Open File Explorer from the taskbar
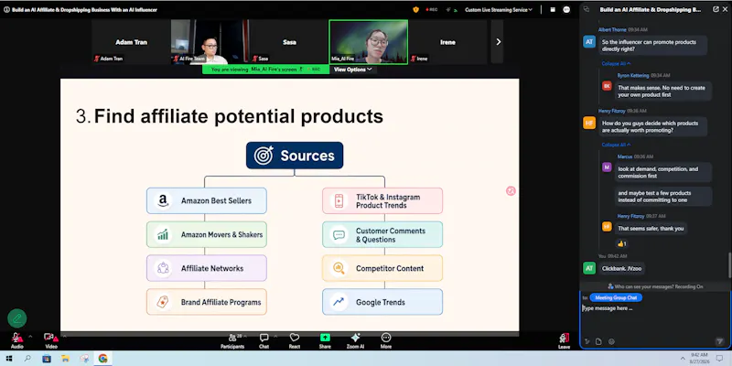Viewport: 732px width, 366px height. (x=65, y=359)
